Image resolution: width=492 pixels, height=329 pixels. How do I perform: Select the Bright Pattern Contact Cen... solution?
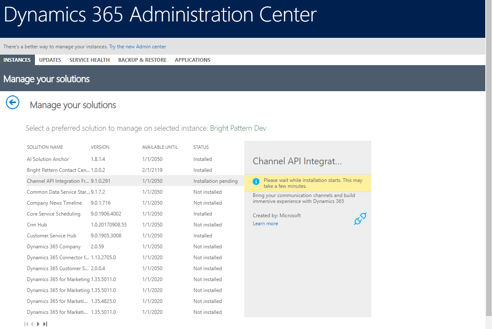pyautogui.click(x=135, y=170)
